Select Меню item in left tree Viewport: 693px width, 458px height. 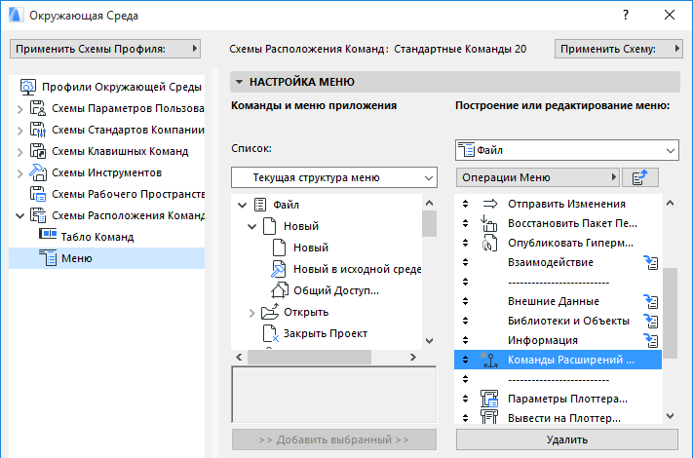tap(76, 257)
